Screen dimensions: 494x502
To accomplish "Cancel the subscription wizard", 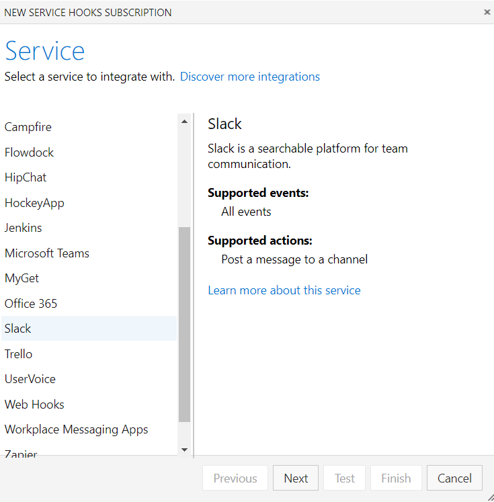I will tap(454, 478).
